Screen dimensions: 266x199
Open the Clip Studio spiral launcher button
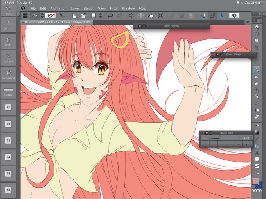coord(50,16)
